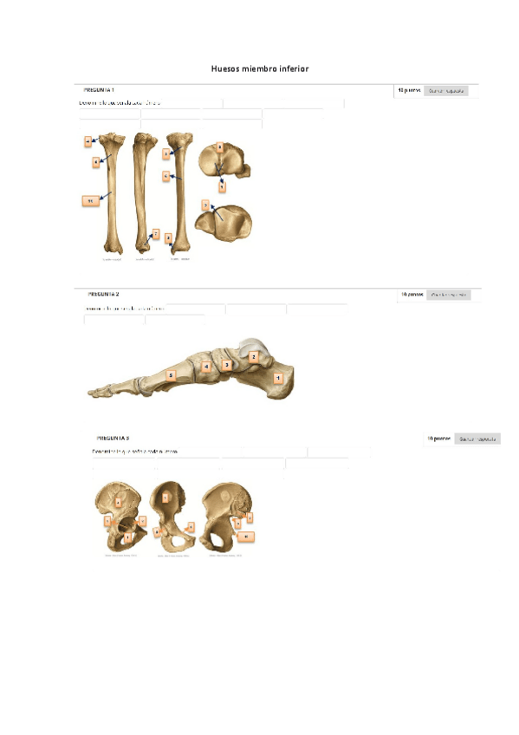Click the lateral foot skeleton image
Screen dimensions: 519x735
pos(191,368)
